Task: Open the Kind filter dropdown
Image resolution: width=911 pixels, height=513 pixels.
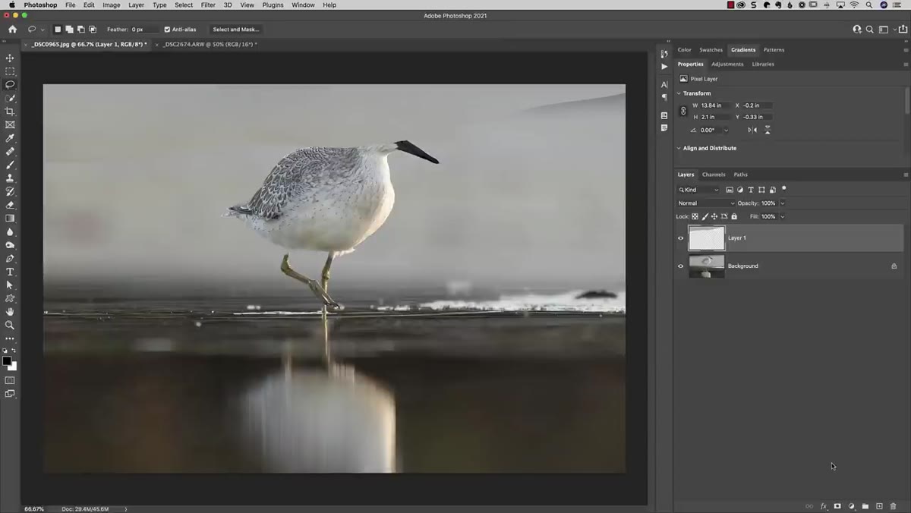Action: point(698,190)
